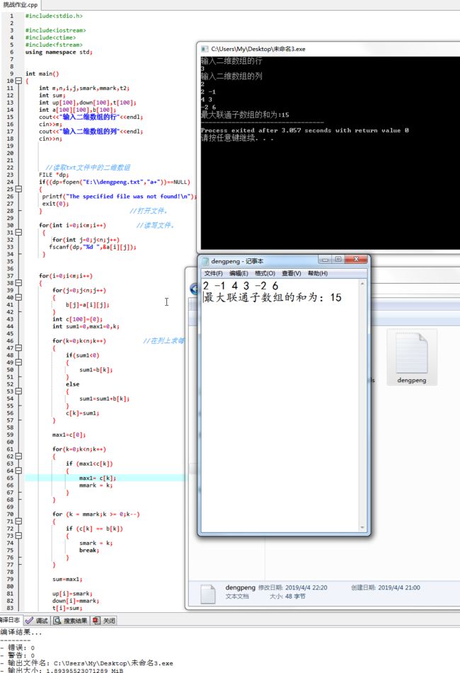
Task: Open the 调试 tab with checkmark icon
Action: tap(37, 621)
